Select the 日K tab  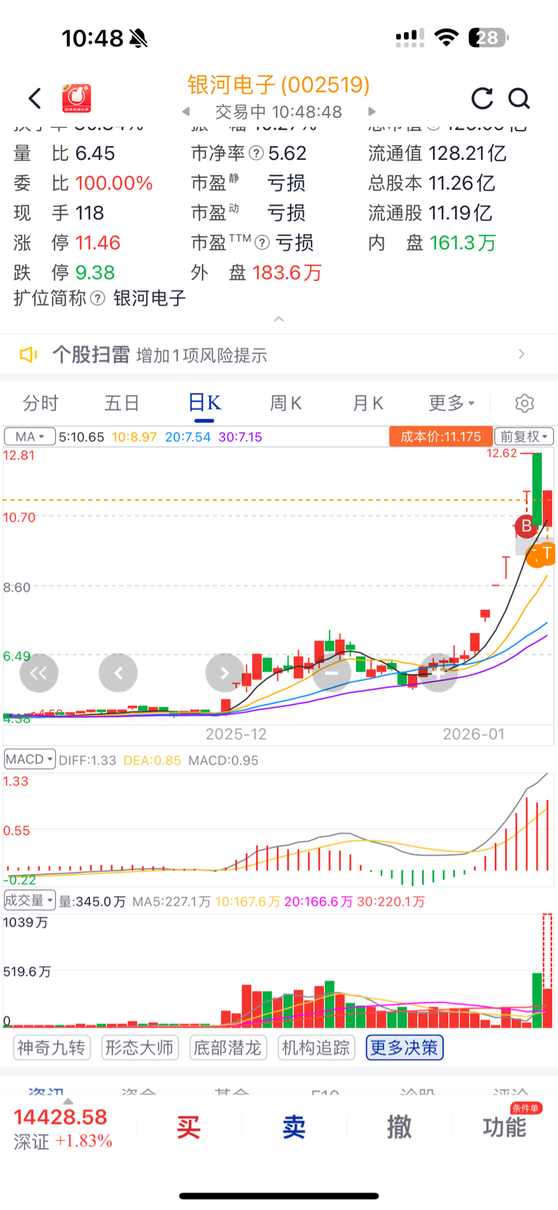[204, 403]
